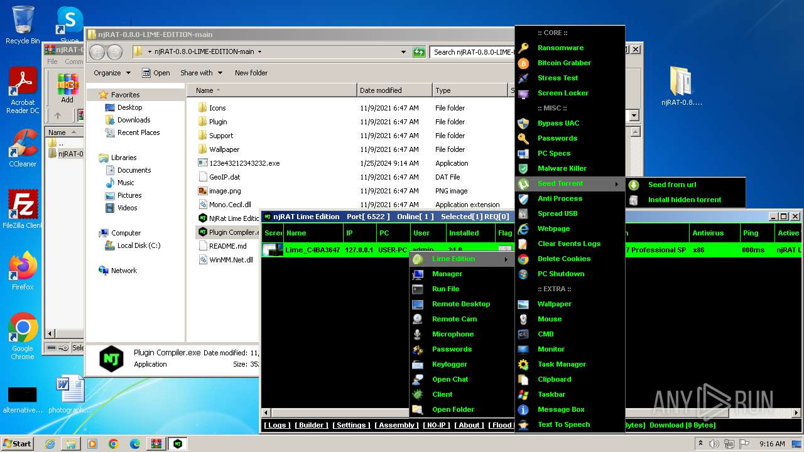The width and height of the screenshot is (804, 452).
Task: Select the Microphone icon
Action: click(x=418, y=334)
